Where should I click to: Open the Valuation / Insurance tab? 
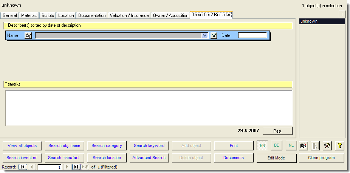pos(129,15)
